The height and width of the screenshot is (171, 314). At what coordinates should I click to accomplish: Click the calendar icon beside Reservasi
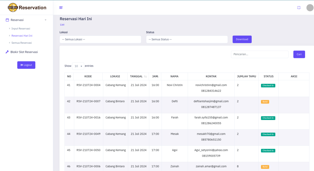[7, 20]
